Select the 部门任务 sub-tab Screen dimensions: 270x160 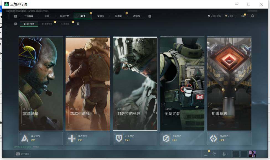(x=29, y=24)
